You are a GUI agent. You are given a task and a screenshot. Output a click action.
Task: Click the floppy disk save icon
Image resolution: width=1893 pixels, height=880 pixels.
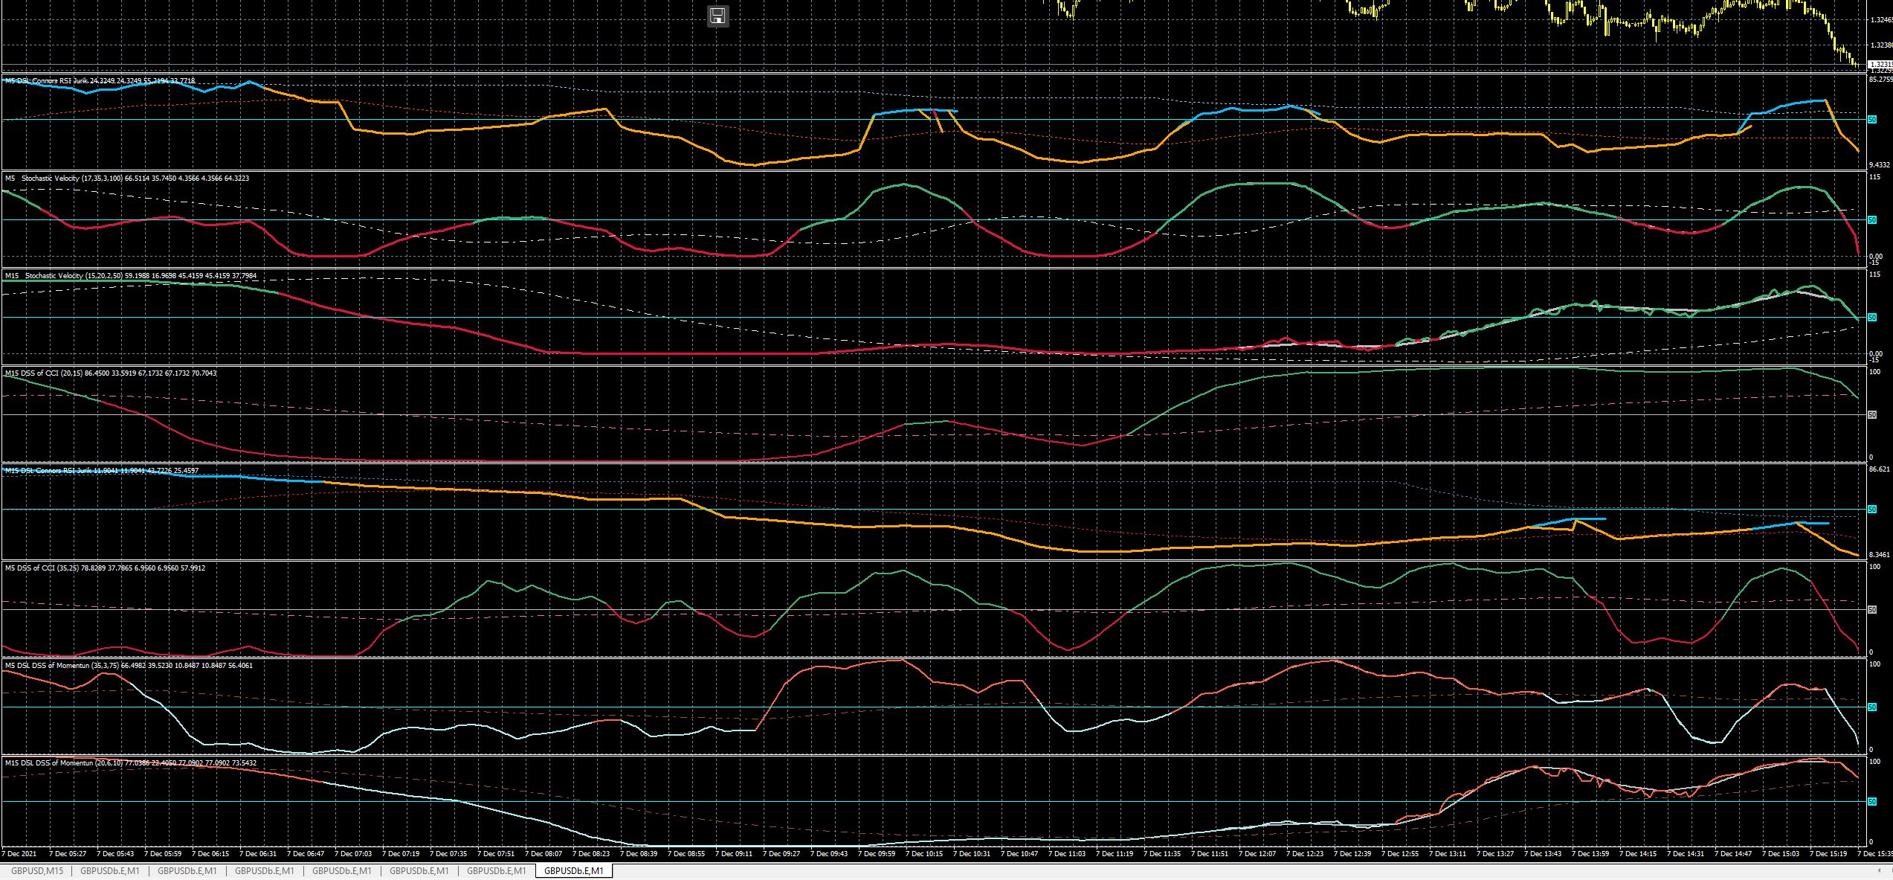[717, 16]
